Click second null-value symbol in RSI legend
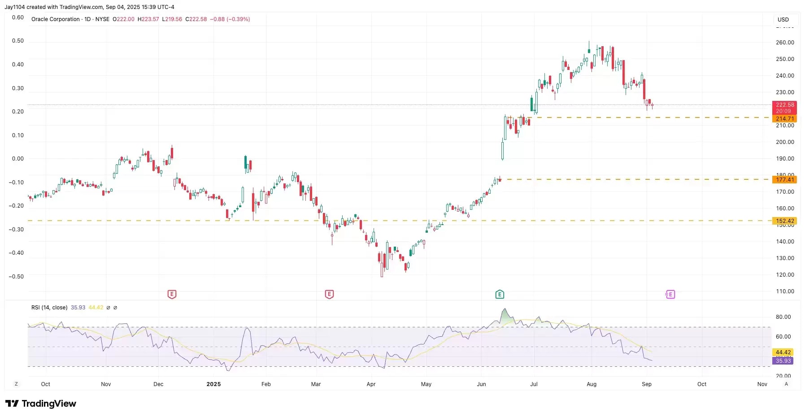805x417 pixels. tap(115, 308)
